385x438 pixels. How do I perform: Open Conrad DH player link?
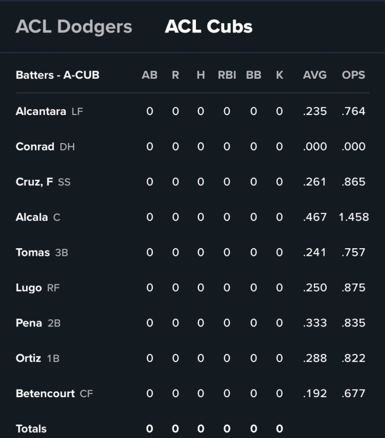coord(35,147)
